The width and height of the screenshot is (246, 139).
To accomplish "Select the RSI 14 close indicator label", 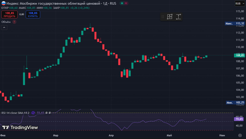I will click(15, 113).
